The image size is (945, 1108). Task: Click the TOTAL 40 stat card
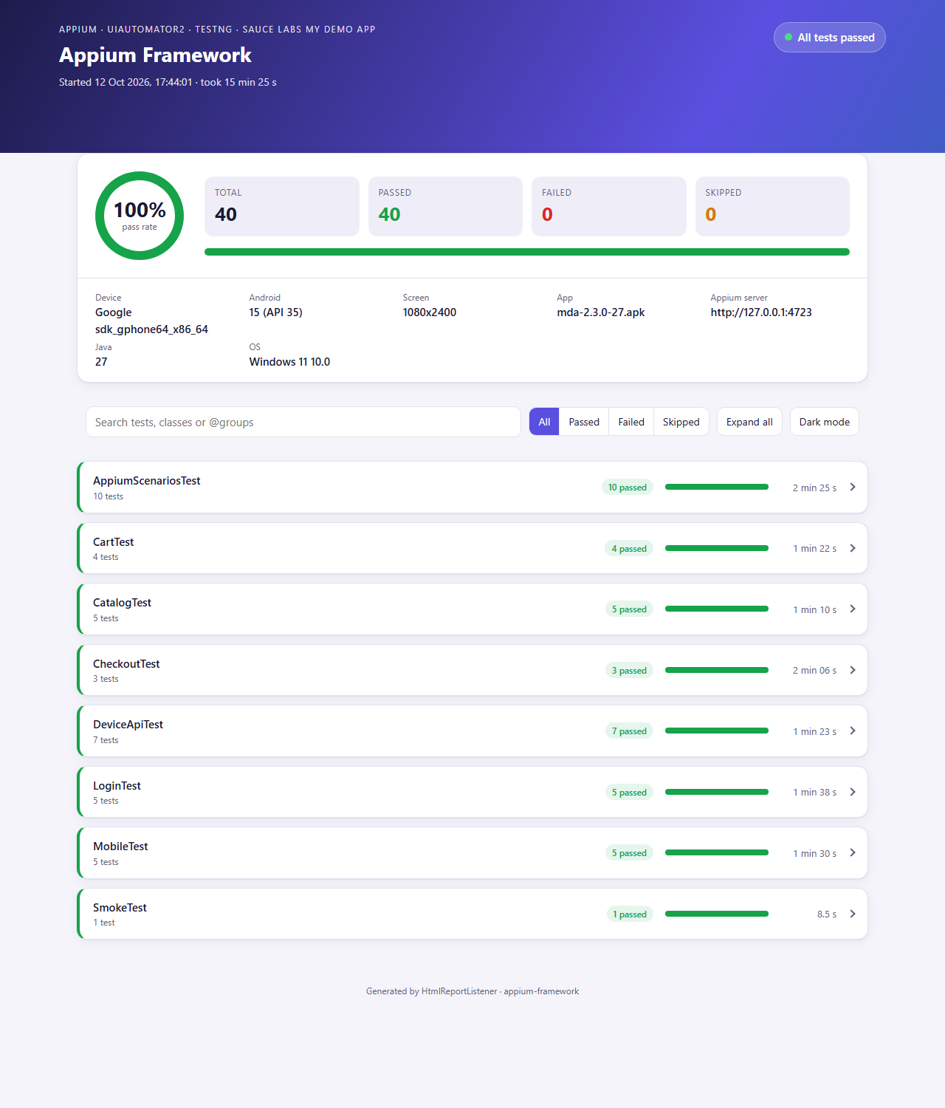(x=282, y=206)
